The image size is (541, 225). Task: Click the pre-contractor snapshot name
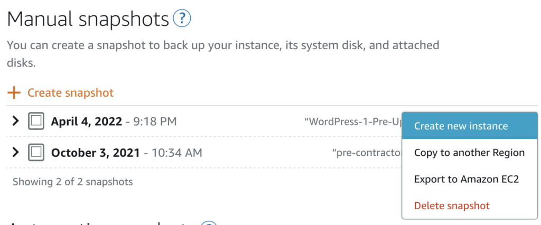367,154
